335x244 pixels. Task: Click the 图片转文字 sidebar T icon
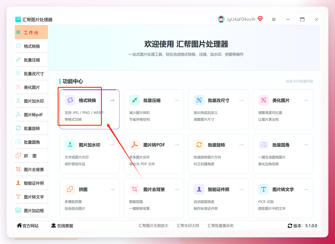coord(18,197)
